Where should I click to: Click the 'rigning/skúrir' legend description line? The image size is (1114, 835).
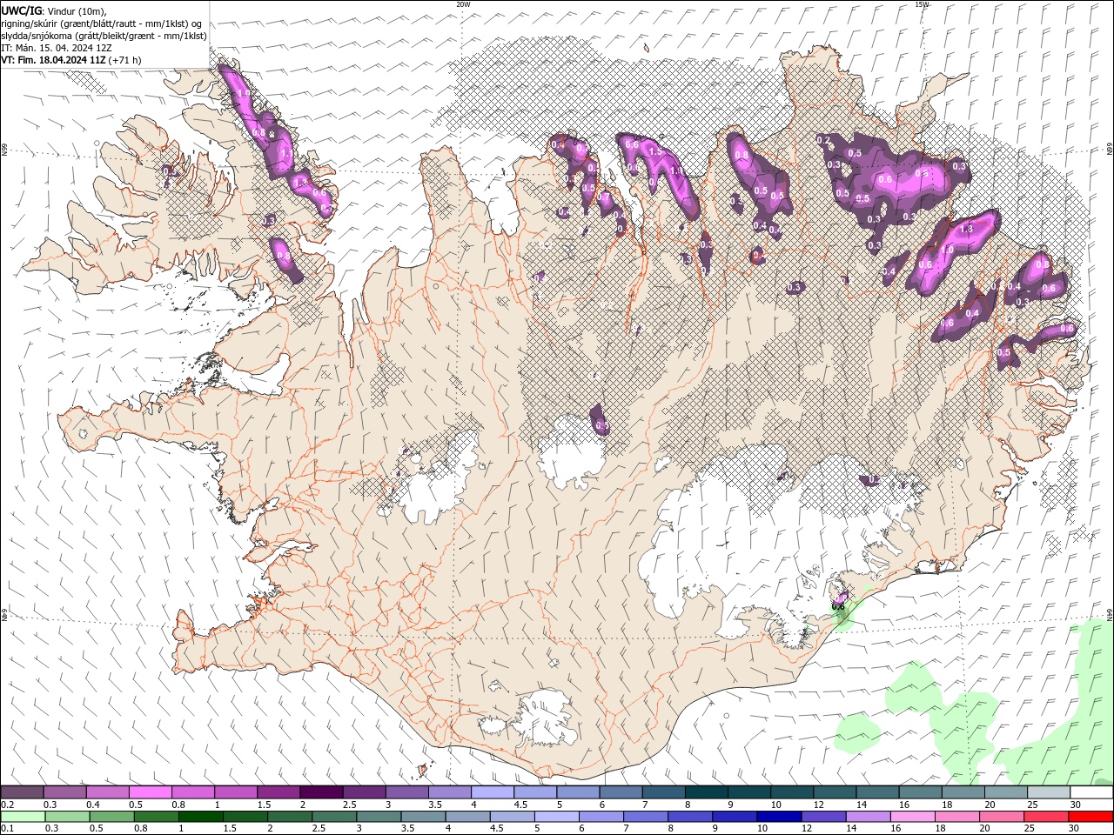click(x=102, y=23)
